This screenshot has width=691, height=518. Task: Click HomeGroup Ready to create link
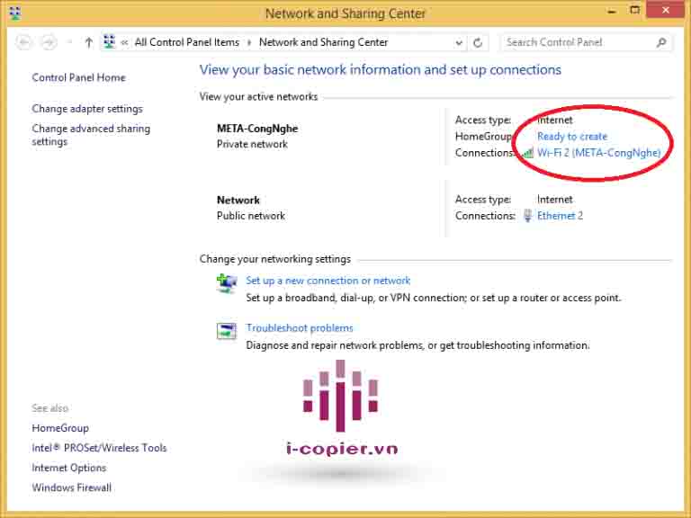[571, 137]
